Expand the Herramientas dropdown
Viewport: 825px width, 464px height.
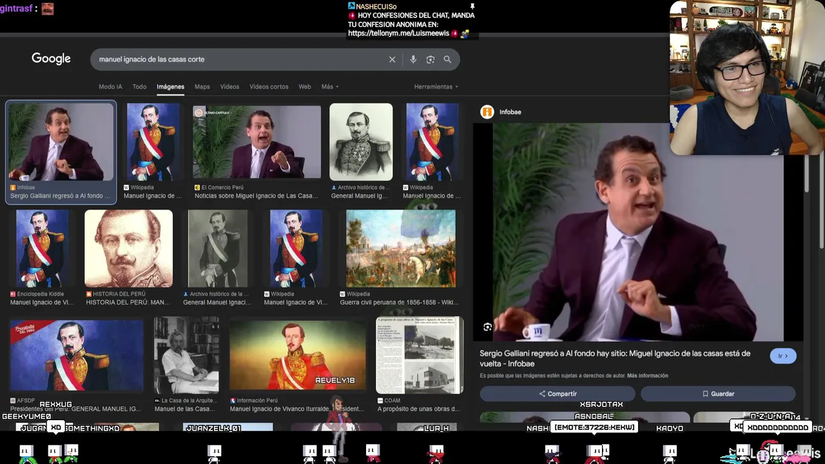[x=436, y=86]
